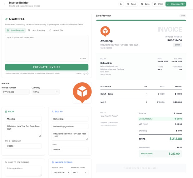Edit the From name Aftership field

23,119
